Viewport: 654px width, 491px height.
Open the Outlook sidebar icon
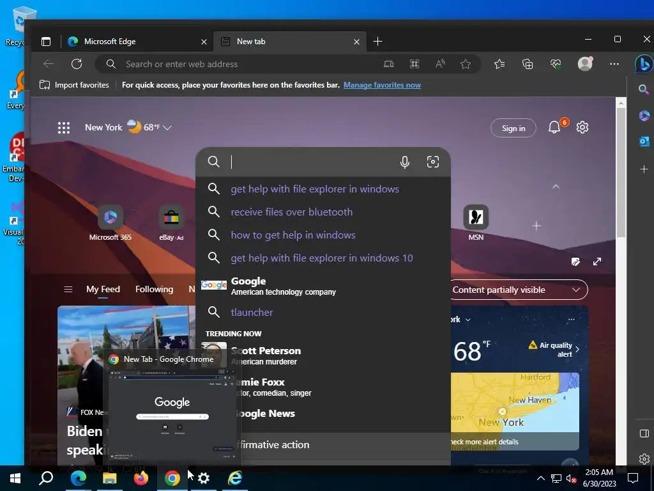coord(644,142)
